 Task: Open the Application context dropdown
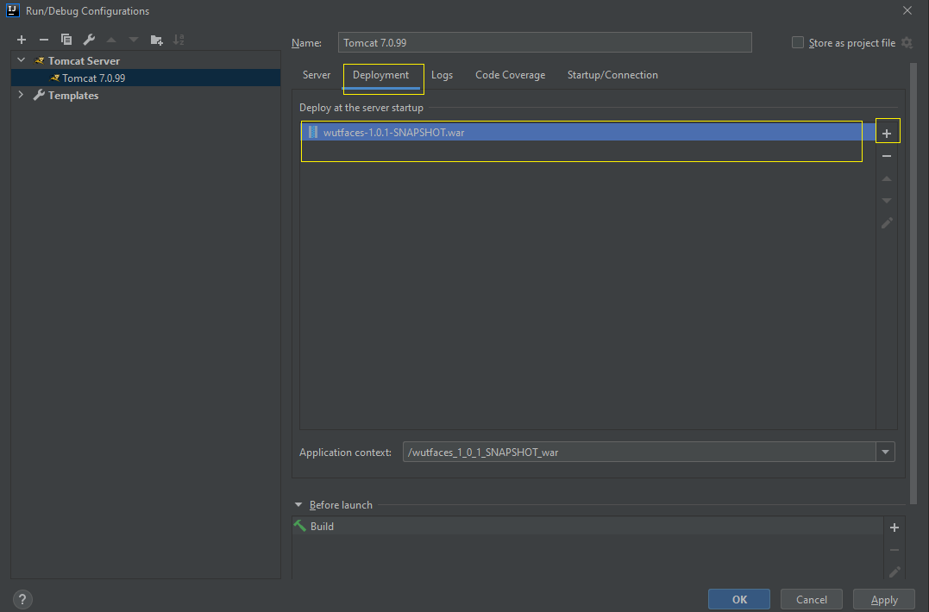[x=886, y=453]
